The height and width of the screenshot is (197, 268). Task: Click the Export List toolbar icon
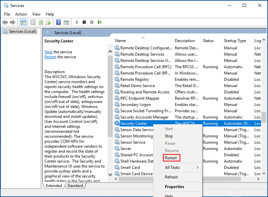(48, 22)
